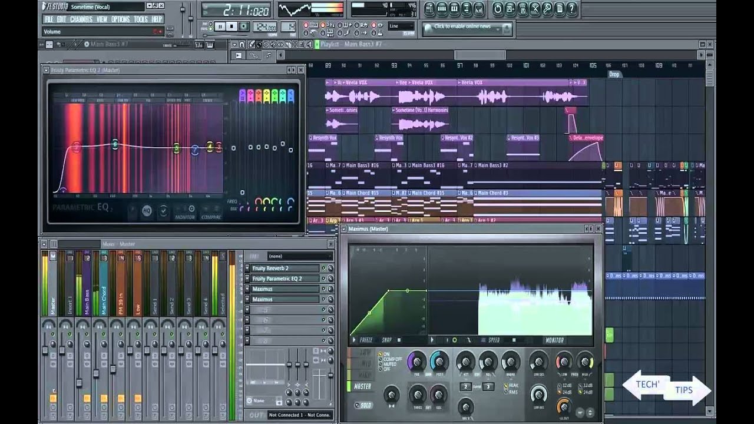Select the LOW band in Maximus
Viewport: 754px width, 424px height.
click(362, 352)
